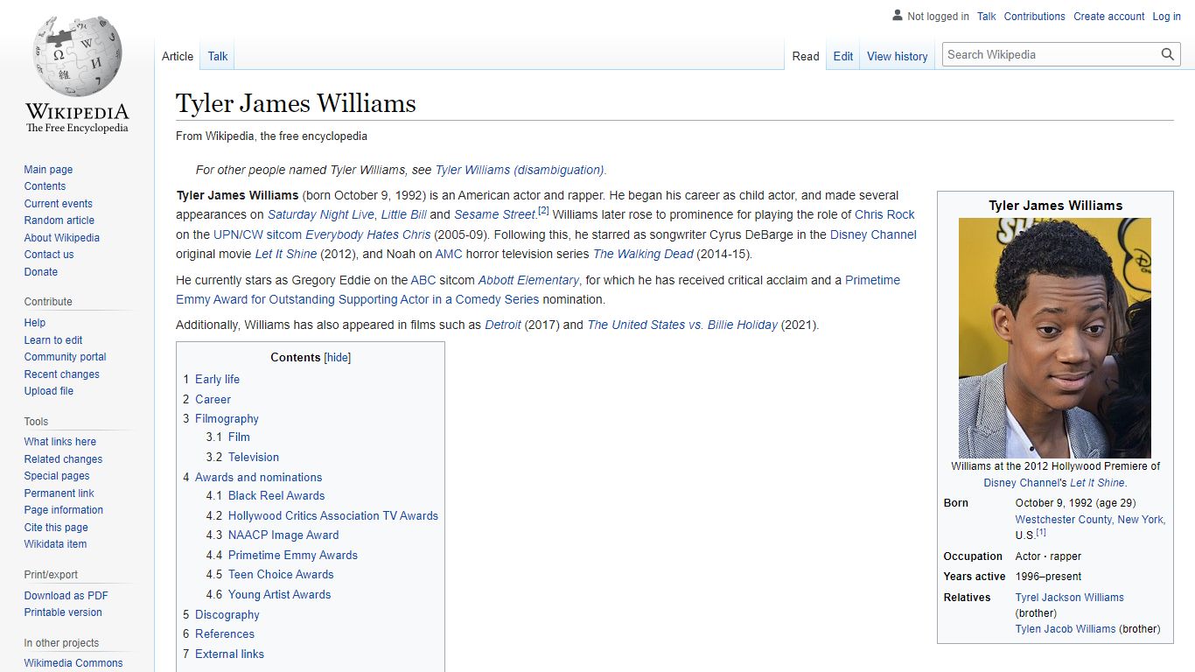The height and width of the screenshot is (672, 1195).
Task: Open Special pages link
Action: pos(57,476)
